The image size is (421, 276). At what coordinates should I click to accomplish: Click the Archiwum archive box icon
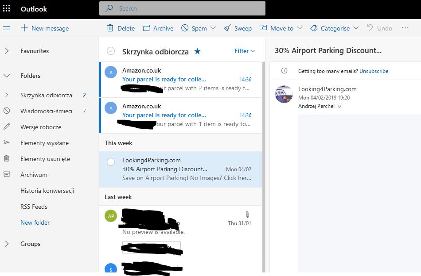(7, 174)
